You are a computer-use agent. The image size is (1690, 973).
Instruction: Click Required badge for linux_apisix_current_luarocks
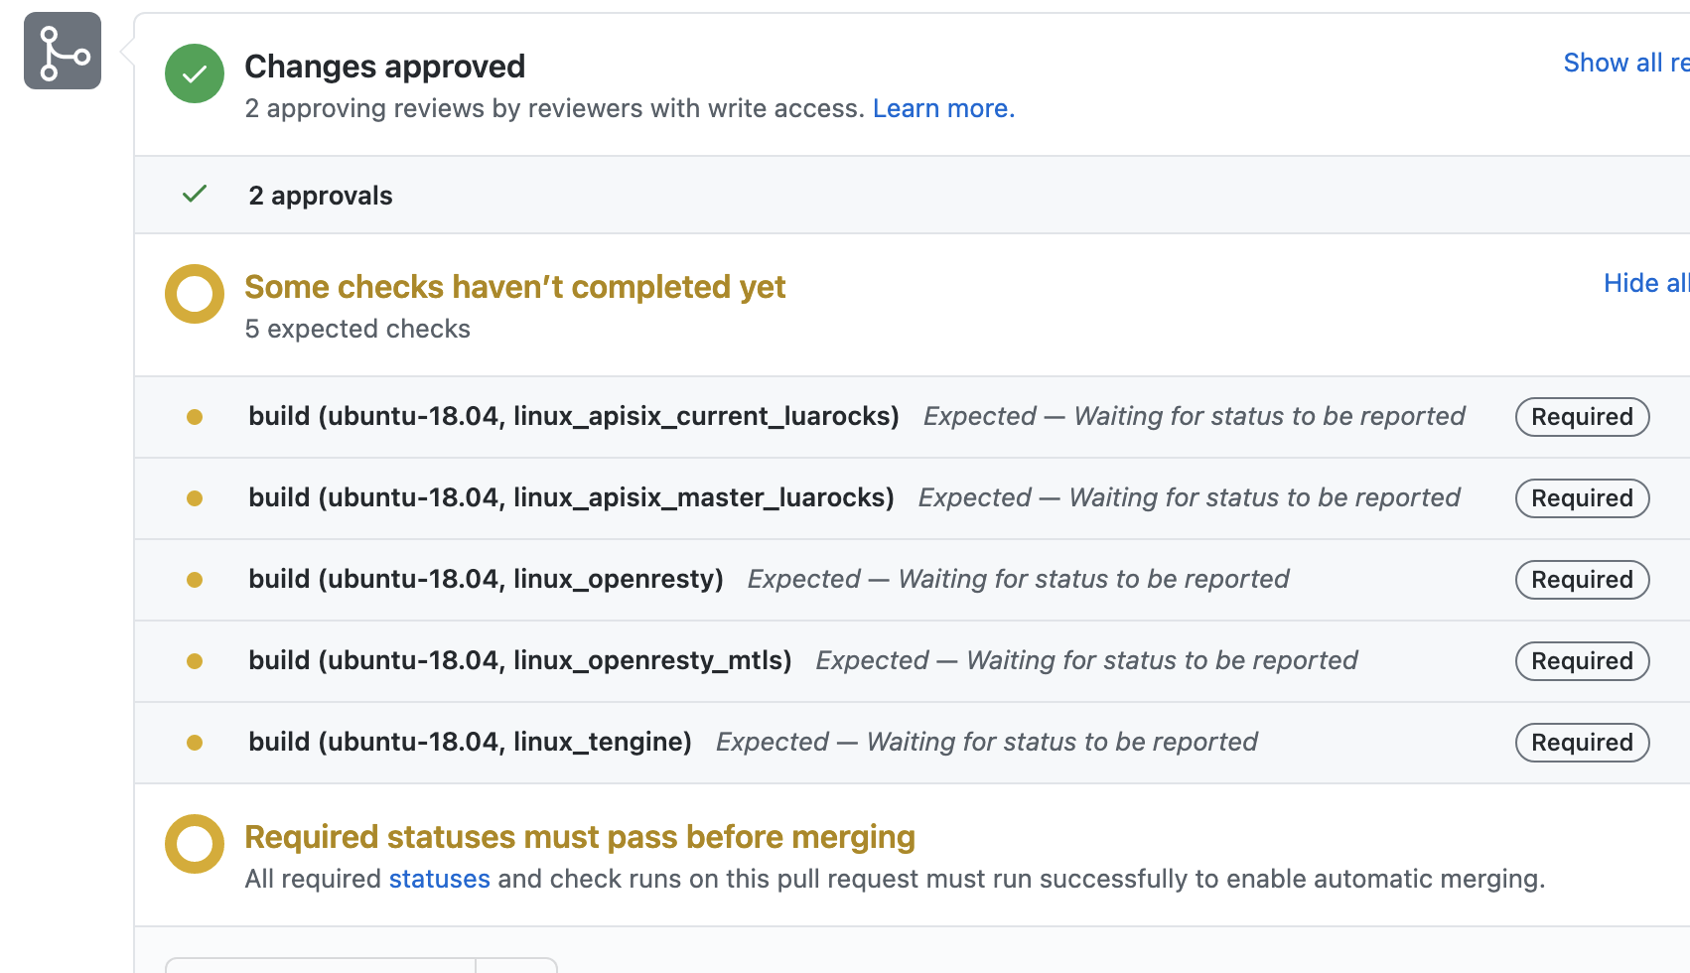pyautogui.click(x=1582, y=417)
